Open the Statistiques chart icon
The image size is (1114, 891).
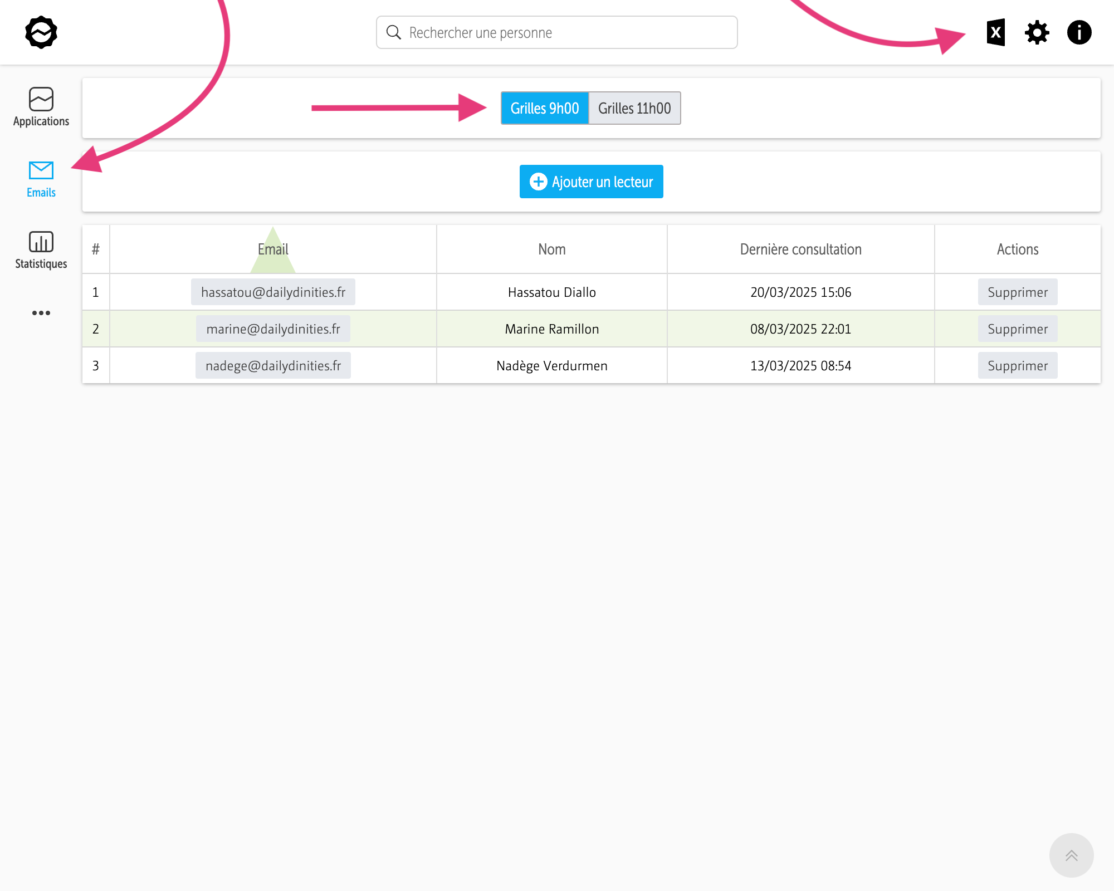click(x=41, y=249)
